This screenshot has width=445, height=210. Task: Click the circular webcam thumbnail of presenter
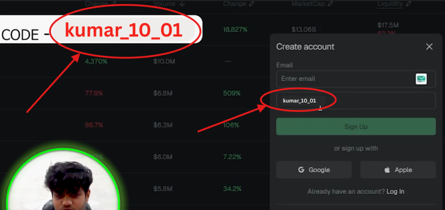pos(63,180)
